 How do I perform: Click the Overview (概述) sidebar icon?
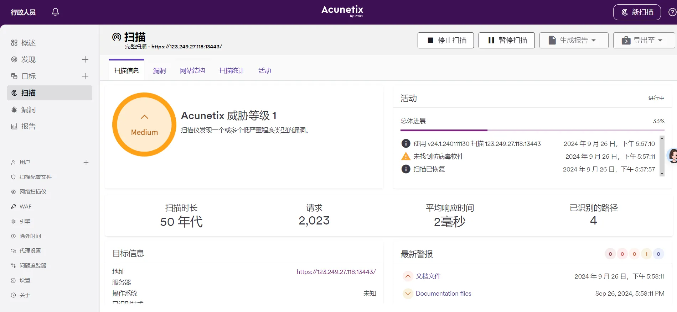[x=14, y=43]
